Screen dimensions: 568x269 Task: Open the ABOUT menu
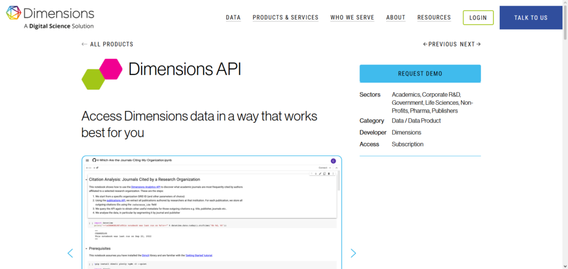point(395,17)
